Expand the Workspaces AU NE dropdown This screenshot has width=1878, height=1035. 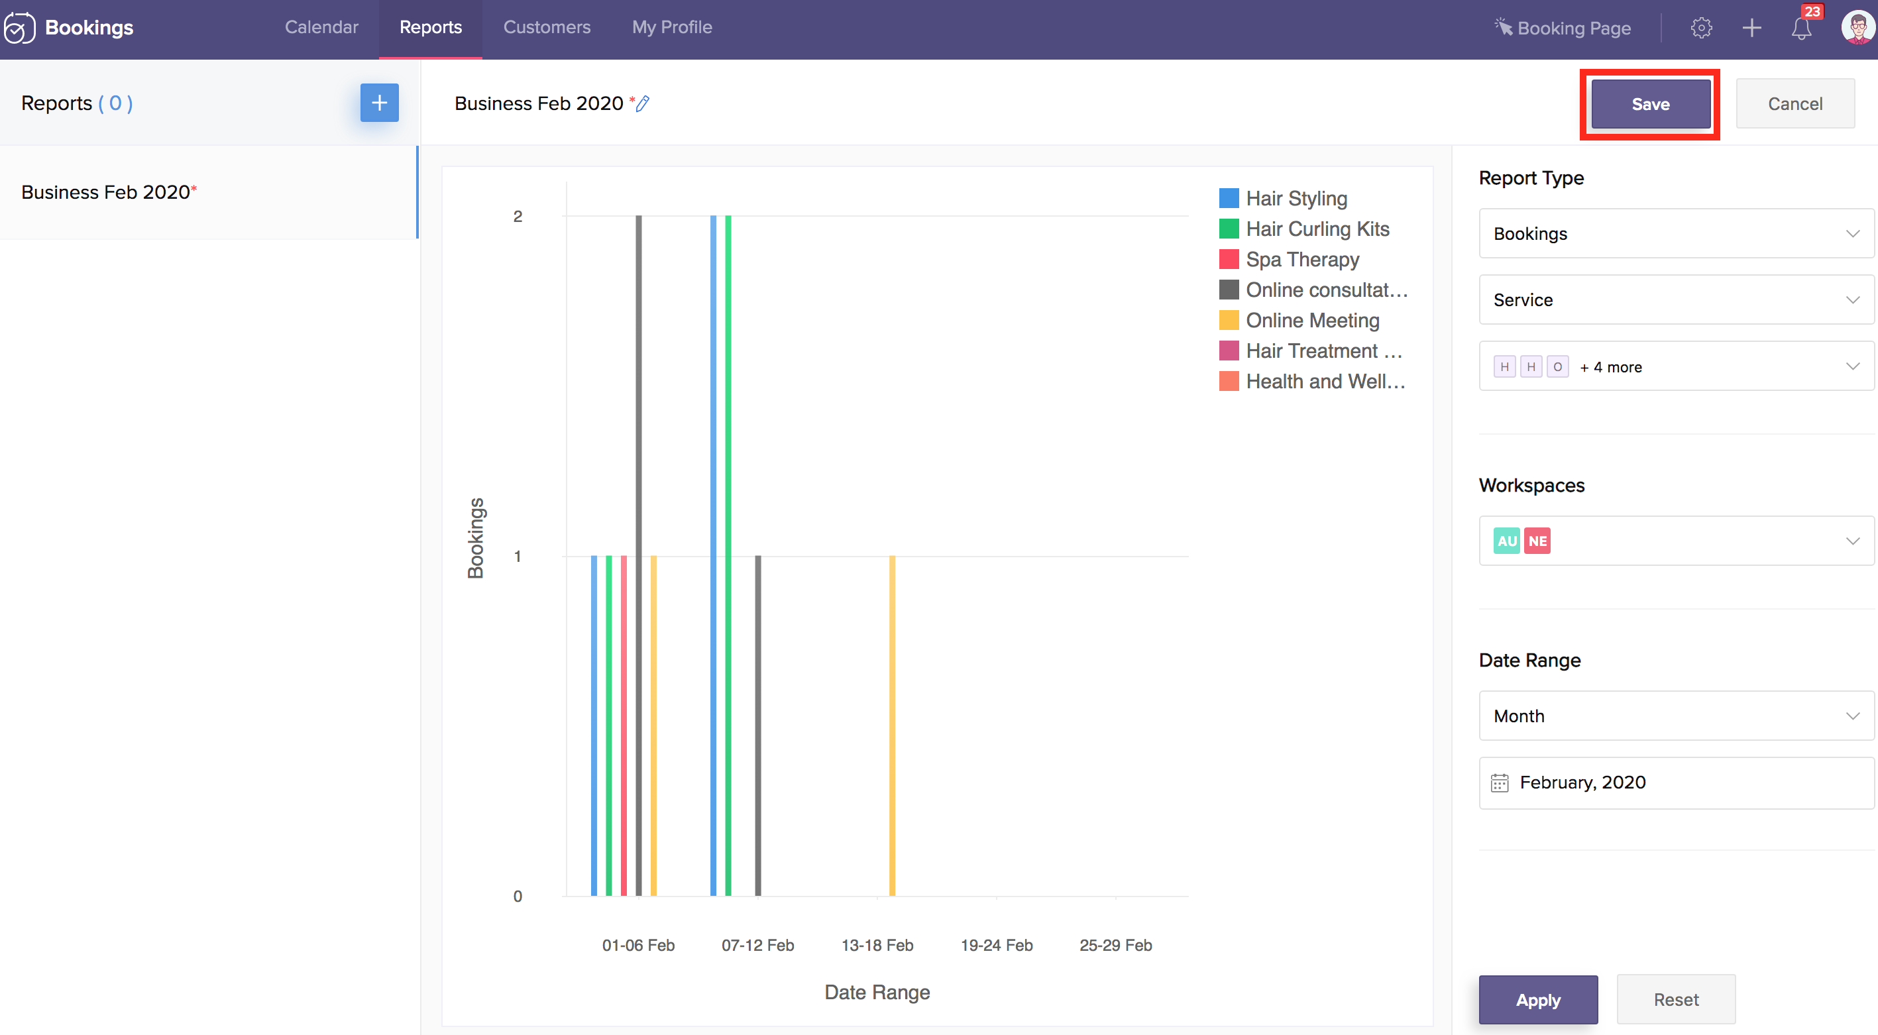point(1675,541)
